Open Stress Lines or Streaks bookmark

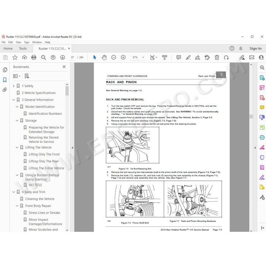point(44,213)
